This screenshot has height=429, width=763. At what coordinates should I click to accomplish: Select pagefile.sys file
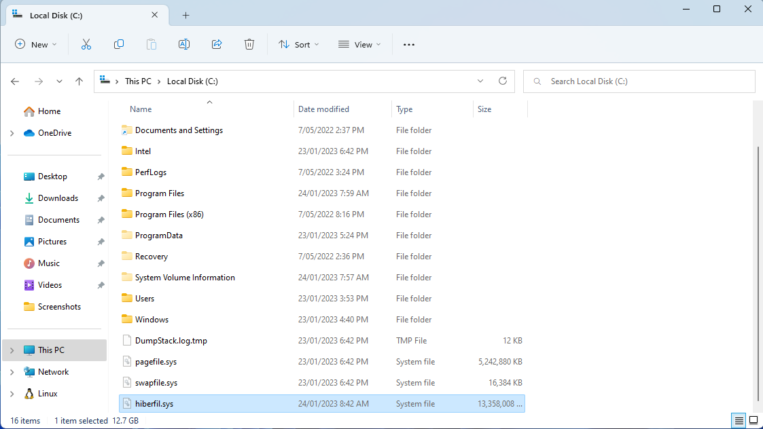point(322,361)
